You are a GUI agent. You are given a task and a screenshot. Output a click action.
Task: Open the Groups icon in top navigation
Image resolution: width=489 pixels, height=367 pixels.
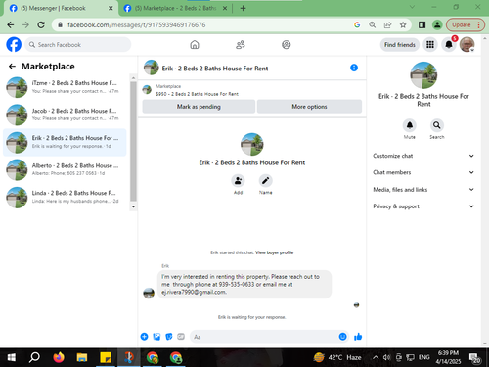click(x=287, y=45)
